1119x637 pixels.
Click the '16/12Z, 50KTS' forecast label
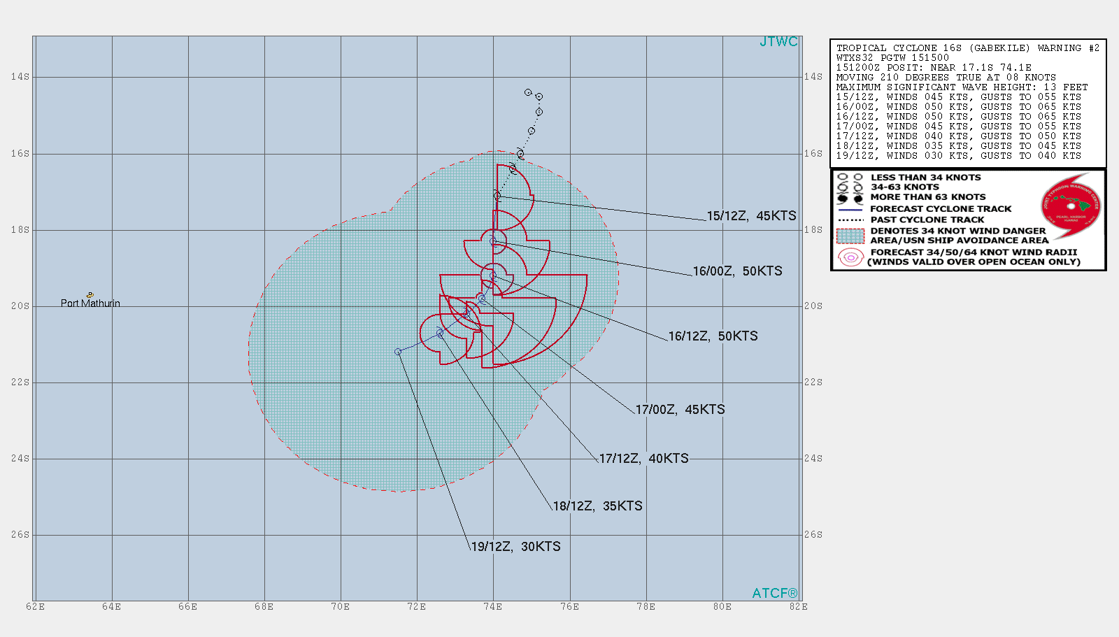(x=713, y=336)
